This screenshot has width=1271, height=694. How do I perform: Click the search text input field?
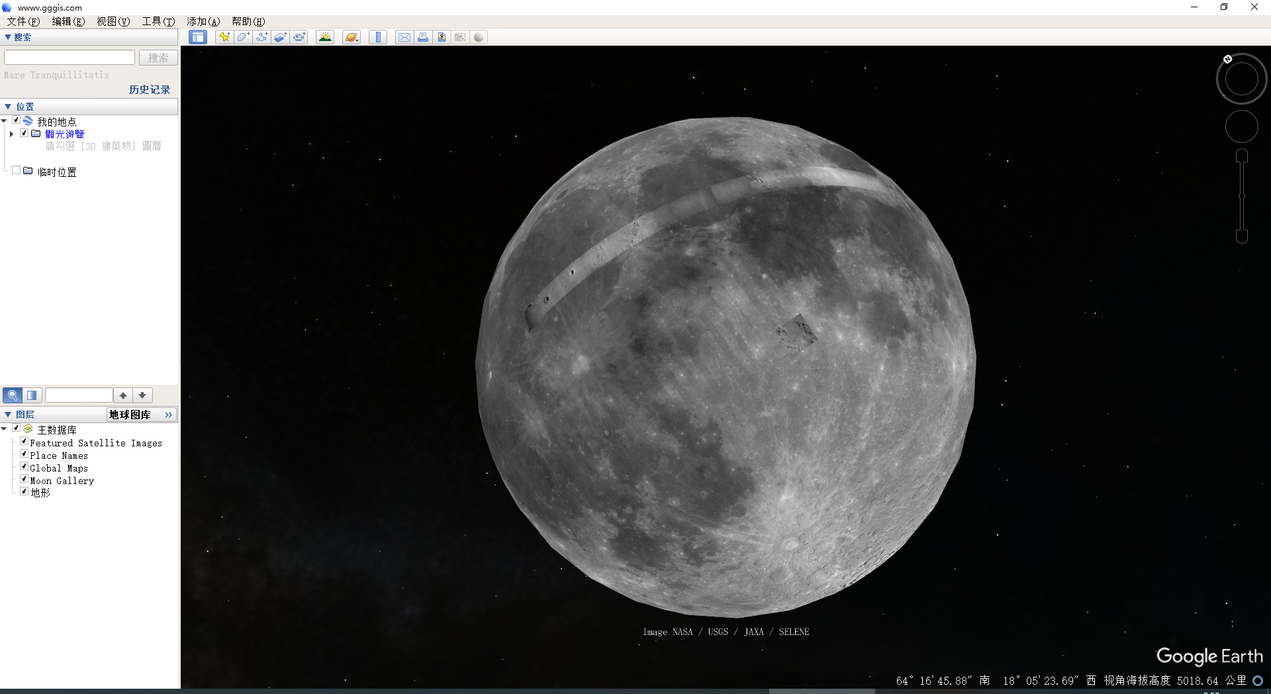click(x=70, y=58)
